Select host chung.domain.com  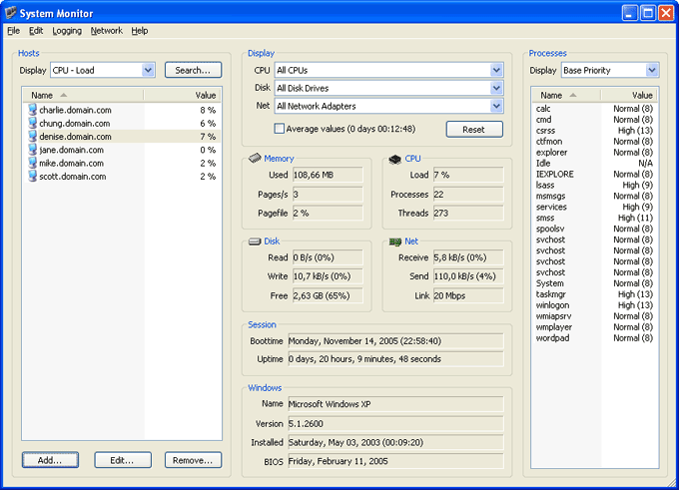[122, 124]
